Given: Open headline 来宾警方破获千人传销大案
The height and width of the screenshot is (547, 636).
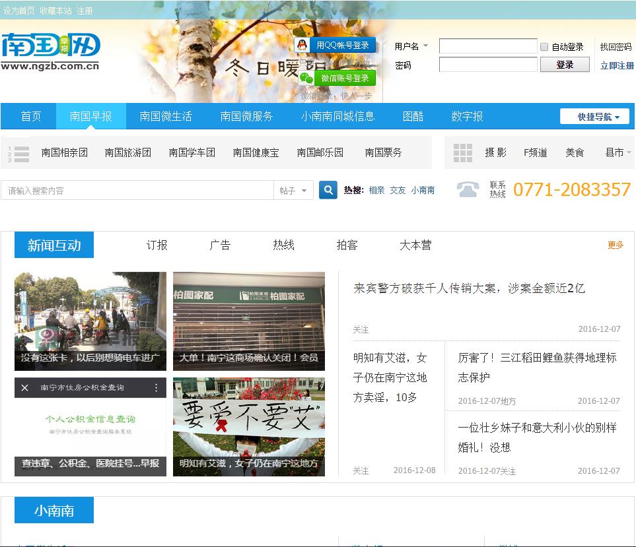Looking at the screenshot, I should click(x=469, y=288).
